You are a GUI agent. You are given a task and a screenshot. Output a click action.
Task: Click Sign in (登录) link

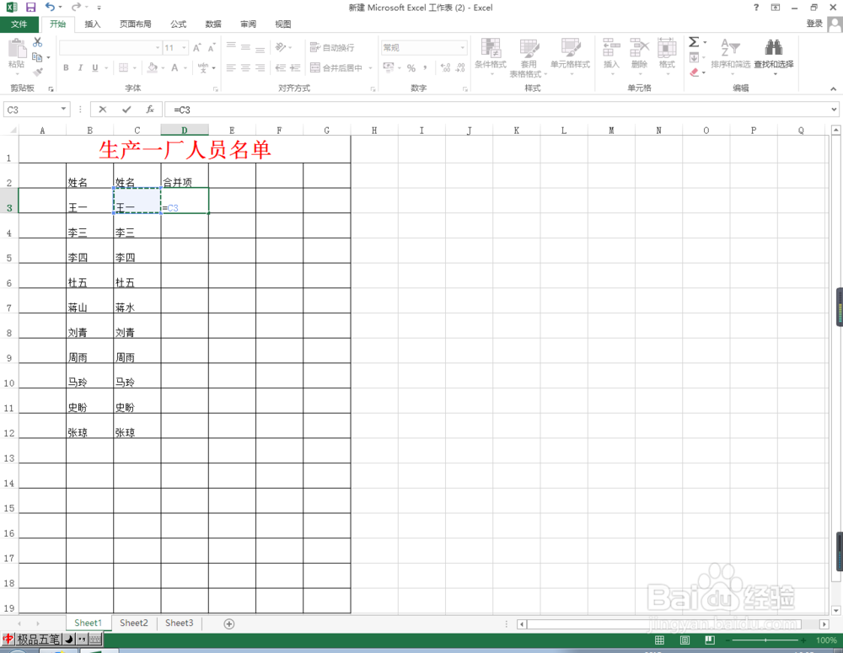(814, 24)
